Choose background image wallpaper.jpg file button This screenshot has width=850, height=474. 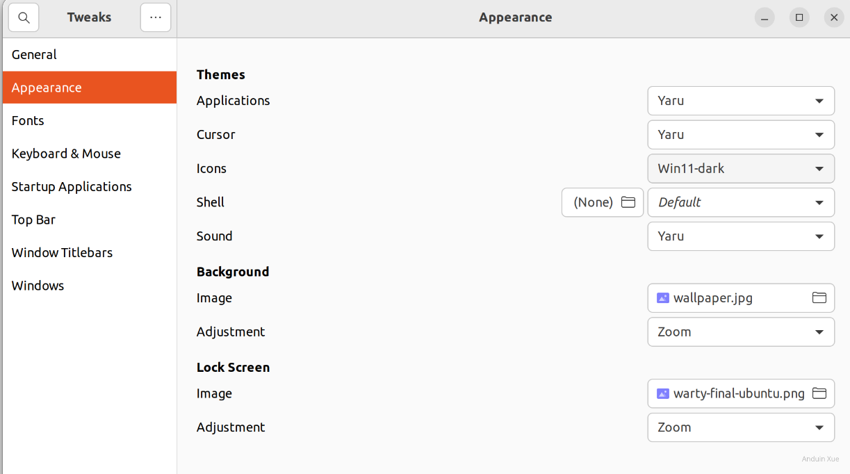point(730,298)
